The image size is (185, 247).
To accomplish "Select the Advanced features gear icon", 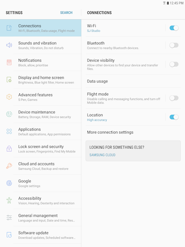I will [9, 97].
